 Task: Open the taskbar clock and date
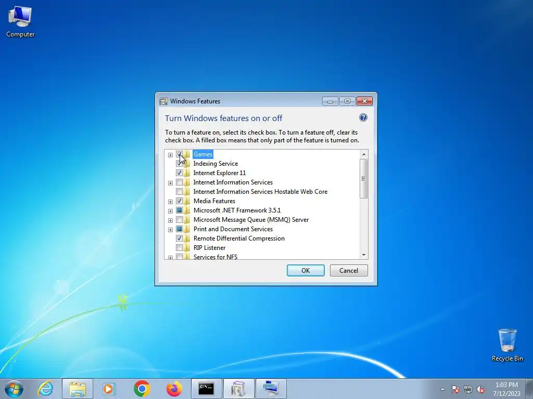tap(506, 389)
